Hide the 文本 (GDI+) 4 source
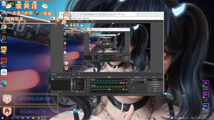Screen dimensions: 214x120 click(x=85, y=79)
